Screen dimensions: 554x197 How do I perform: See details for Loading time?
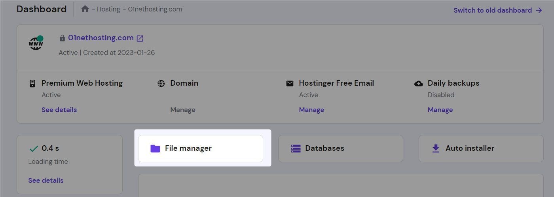[x=46, y=180]
